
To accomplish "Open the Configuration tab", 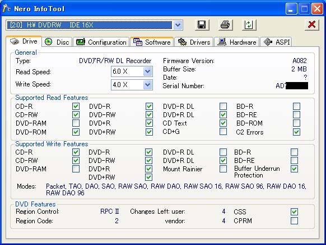I will click(x=101, y=42).
